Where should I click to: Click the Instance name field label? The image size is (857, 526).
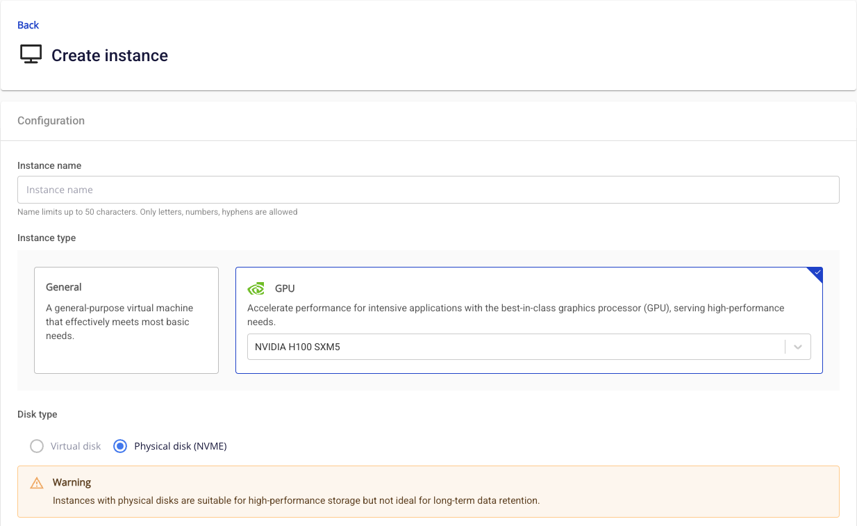point(49,165)
